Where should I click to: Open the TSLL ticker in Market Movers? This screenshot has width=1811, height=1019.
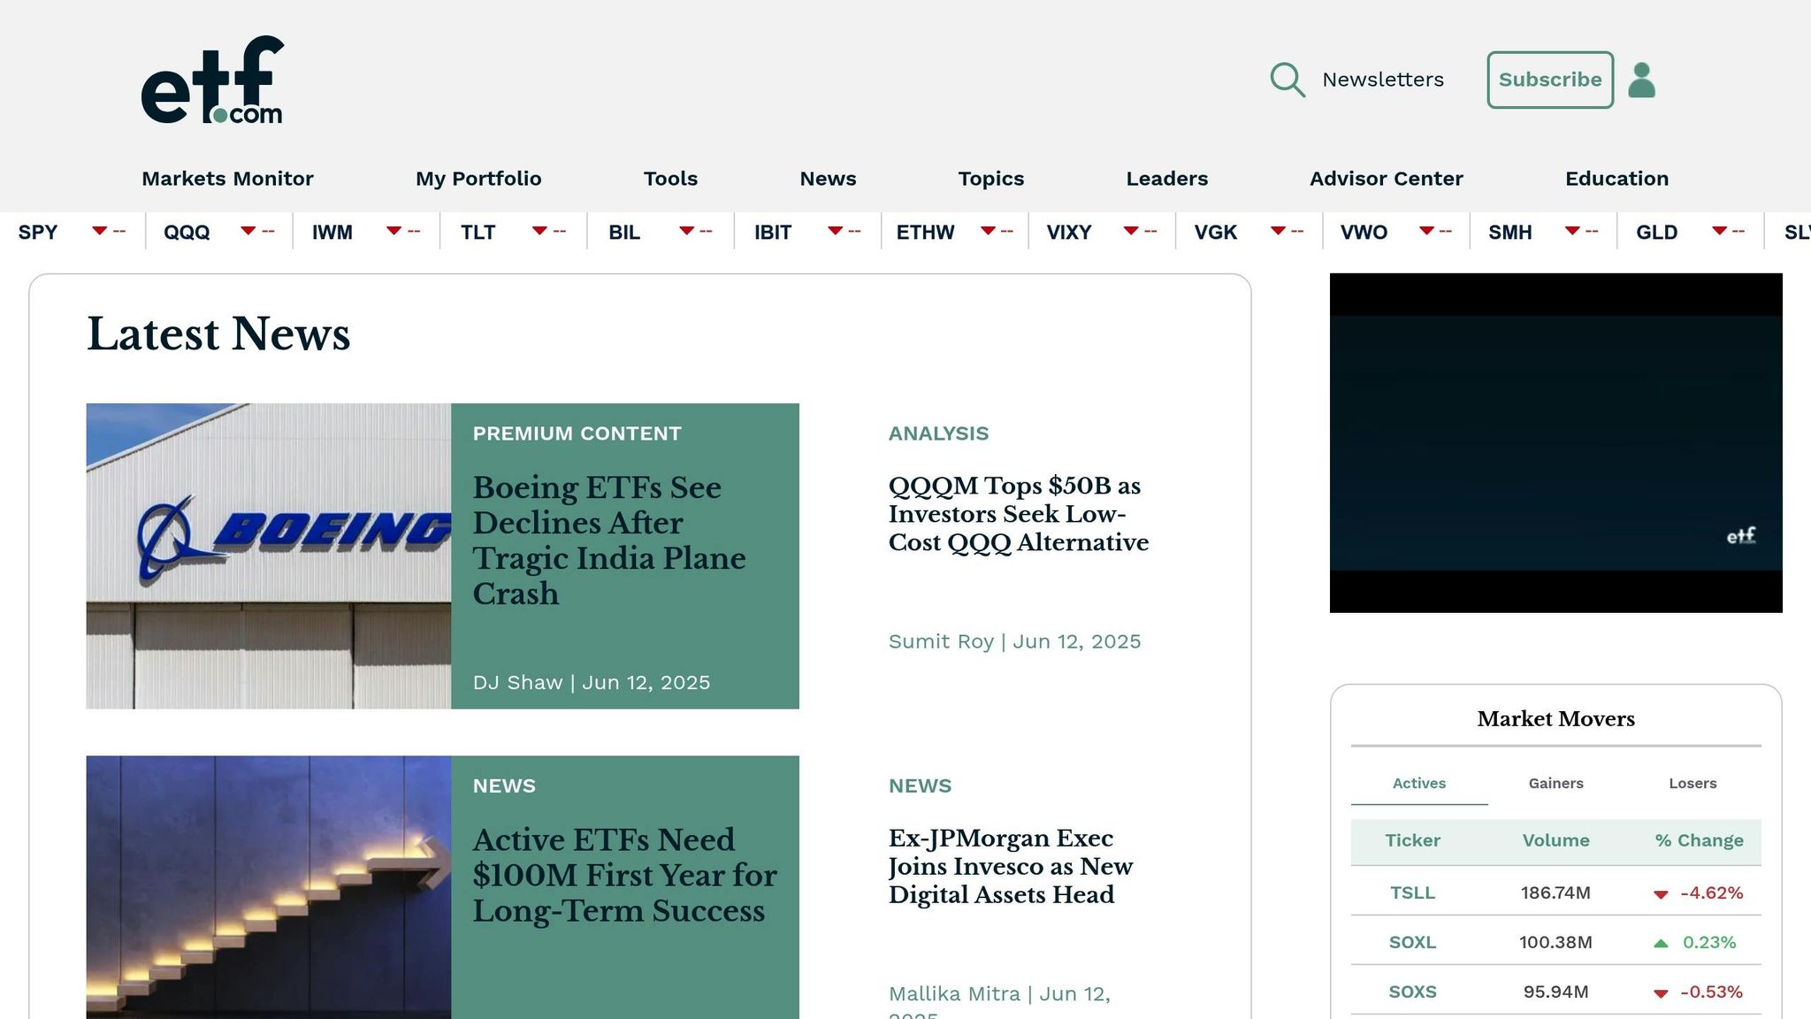(x=1412, y=893)
